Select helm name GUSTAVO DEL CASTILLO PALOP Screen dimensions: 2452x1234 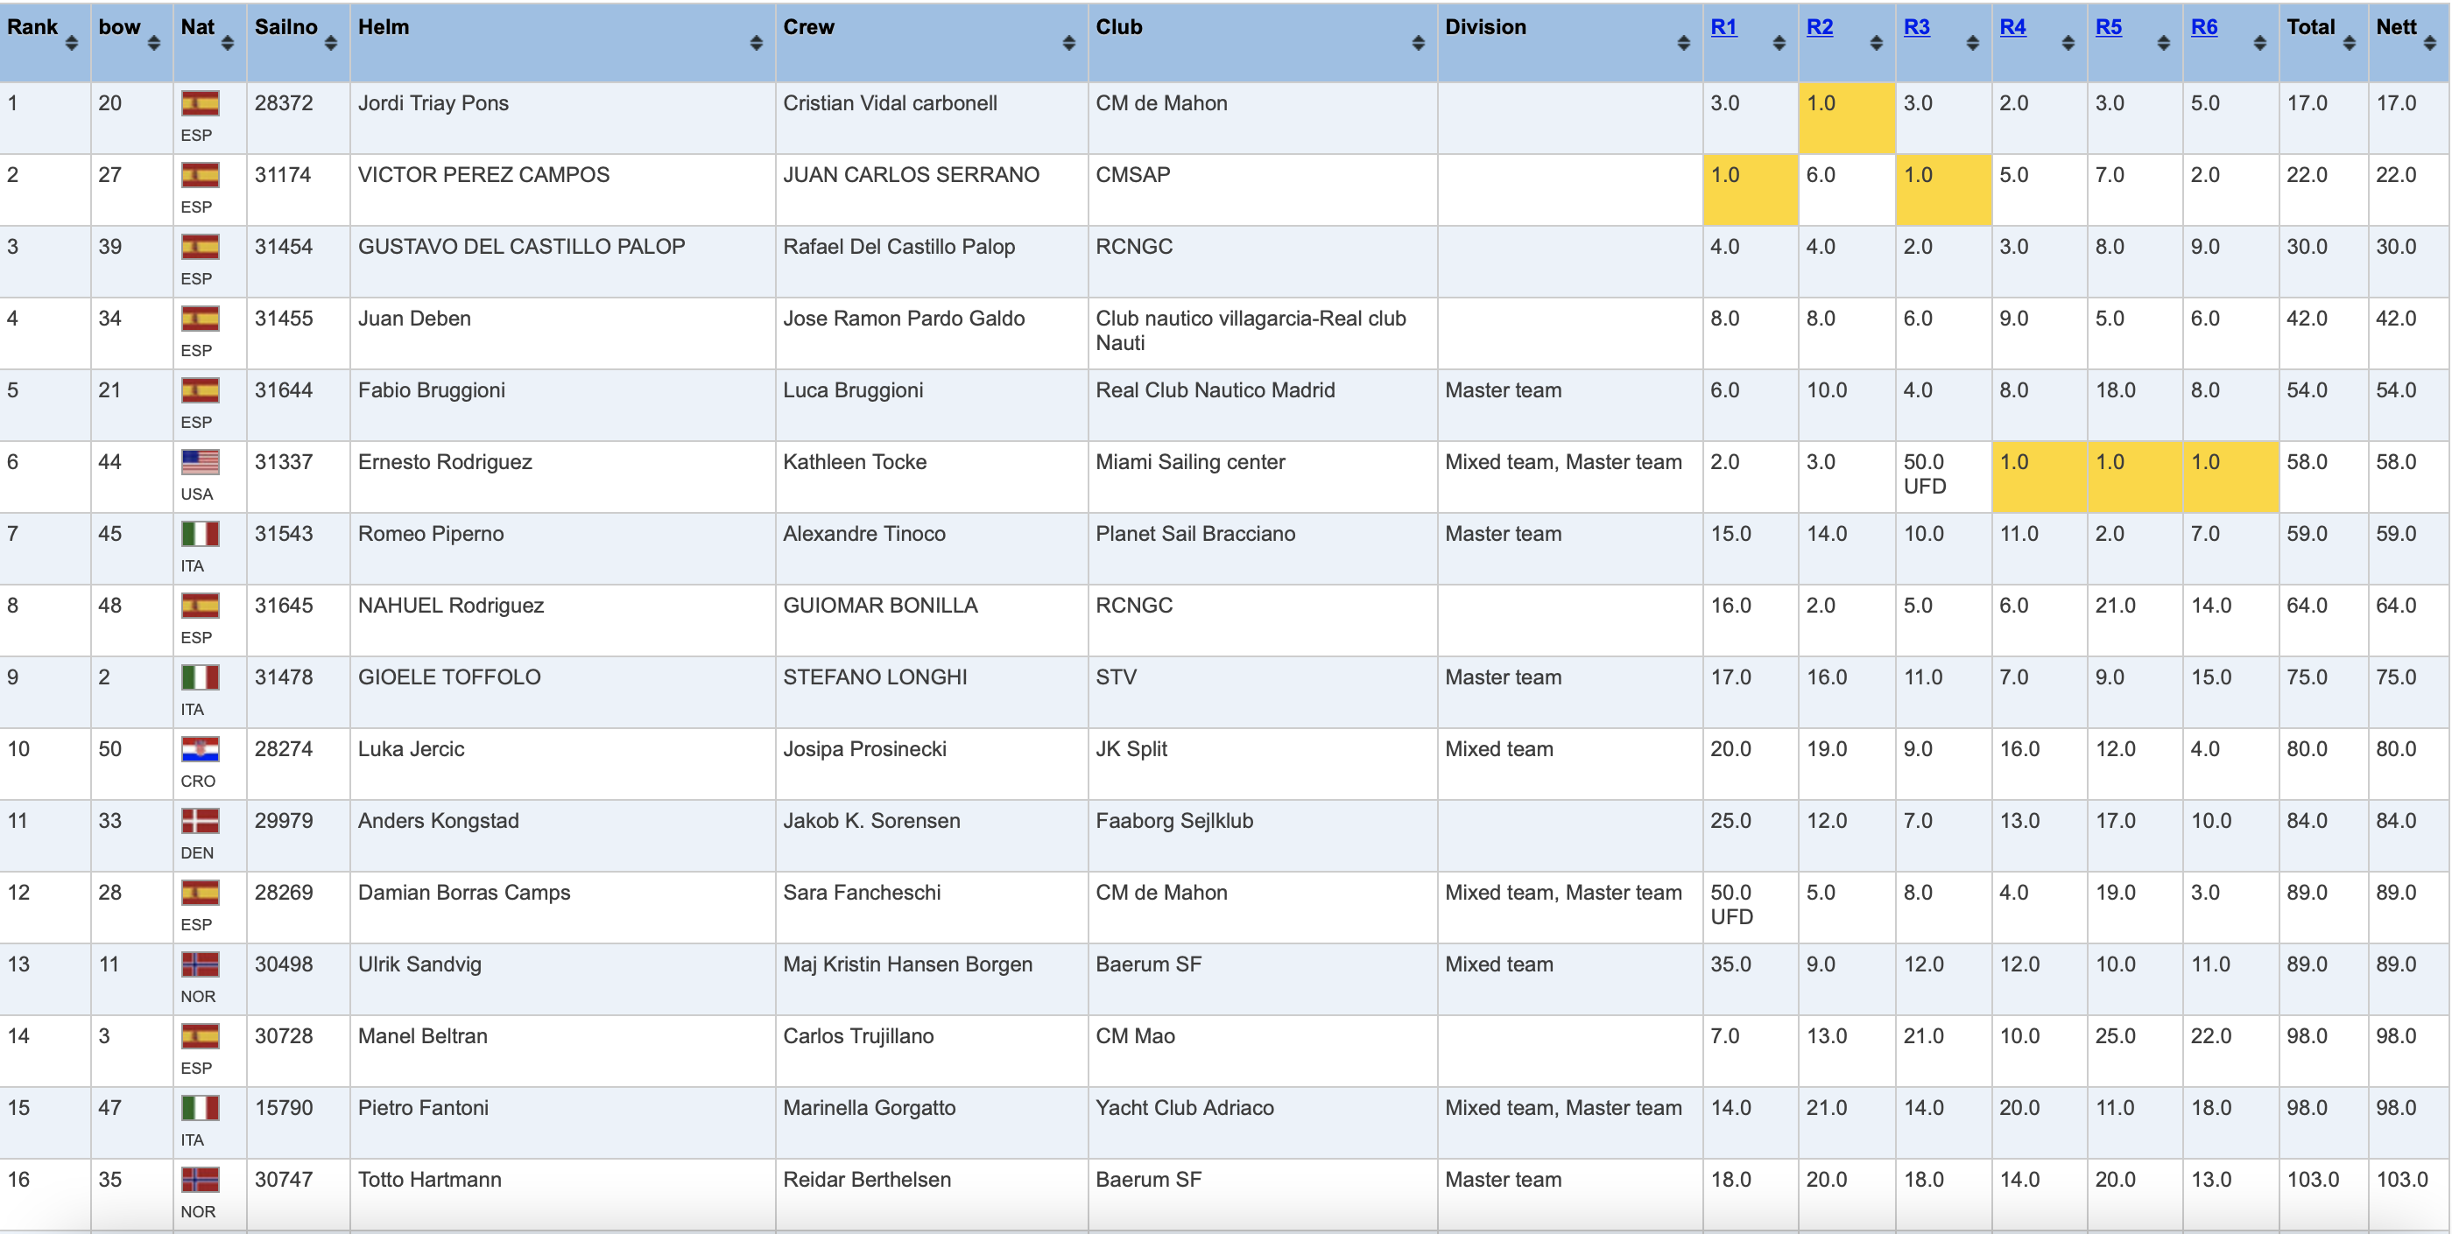[522, 247]
